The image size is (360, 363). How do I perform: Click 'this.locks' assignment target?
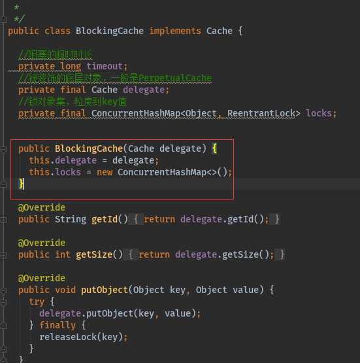(55, 173)
